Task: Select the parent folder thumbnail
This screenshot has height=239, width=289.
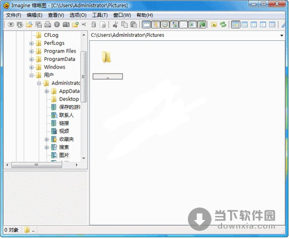Action: coord(106,57)
